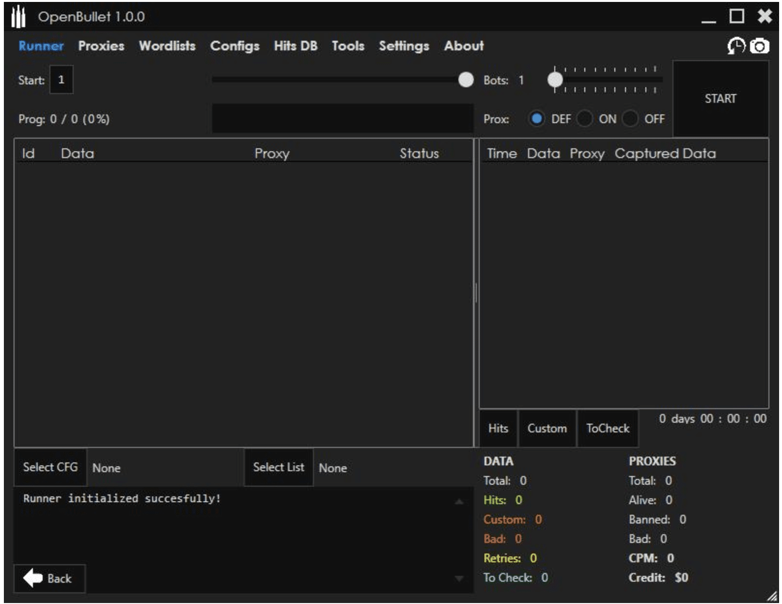Click Select CFG to choose a config
This screenshot has height=604, width=782.
pos(50,467)
